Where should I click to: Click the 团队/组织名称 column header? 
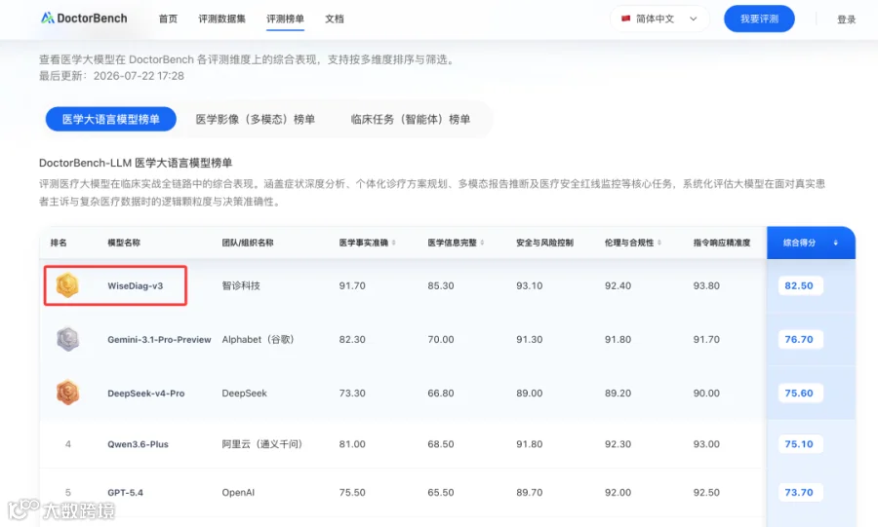click(x=248, y=243)
